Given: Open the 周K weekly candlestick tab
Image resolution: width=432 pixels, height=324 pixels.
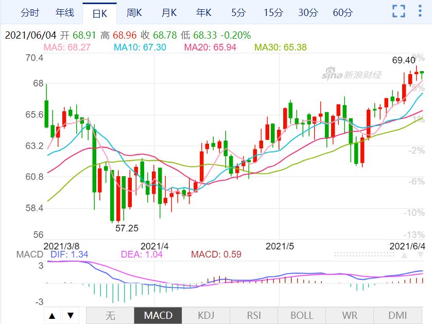Looking at the screenshot, I should point(134,12).
